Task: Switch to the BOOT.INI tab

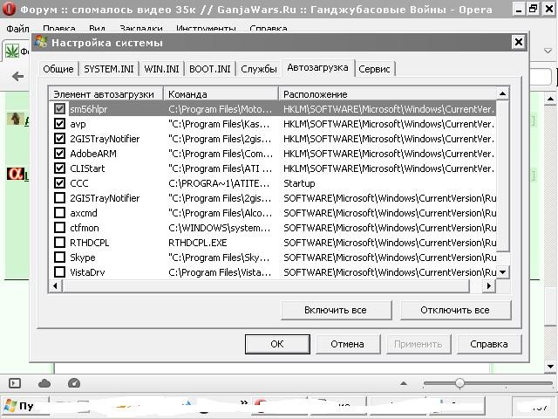Action: pos(210,69)
